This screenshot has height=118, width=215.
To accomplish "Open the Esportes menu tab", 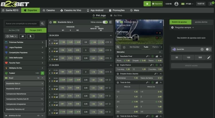I will pos(30,10).
